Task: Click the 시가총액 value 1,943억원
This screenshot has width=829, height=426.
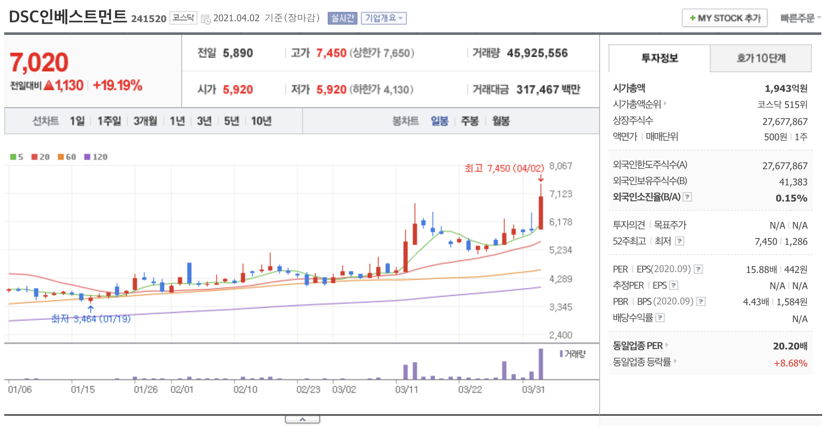Action: [786, 88]
